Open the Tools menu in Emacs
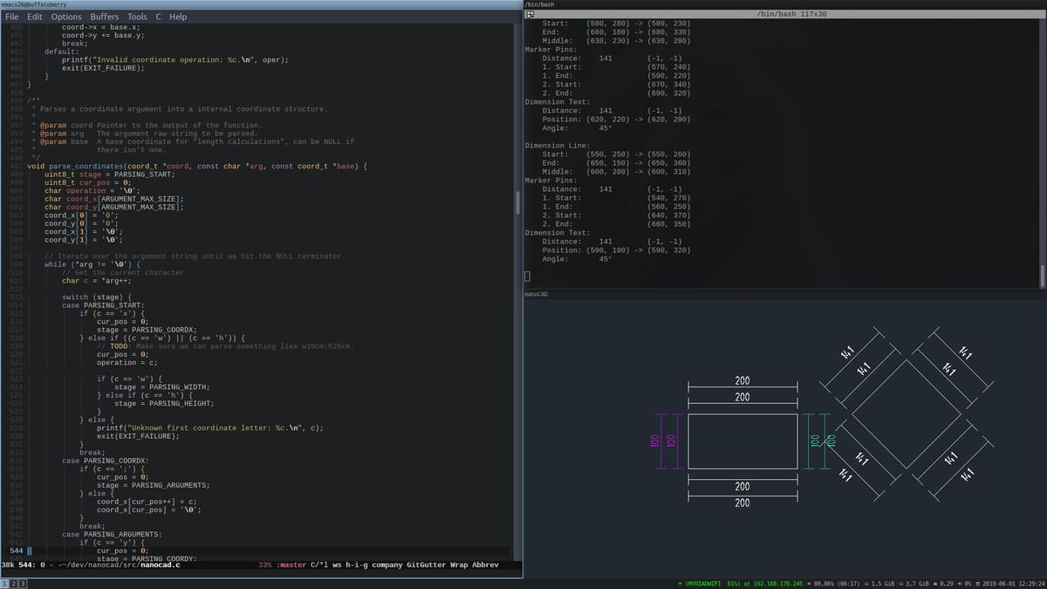This screenshot has height=589, width=1047. (x=137, y=17)
